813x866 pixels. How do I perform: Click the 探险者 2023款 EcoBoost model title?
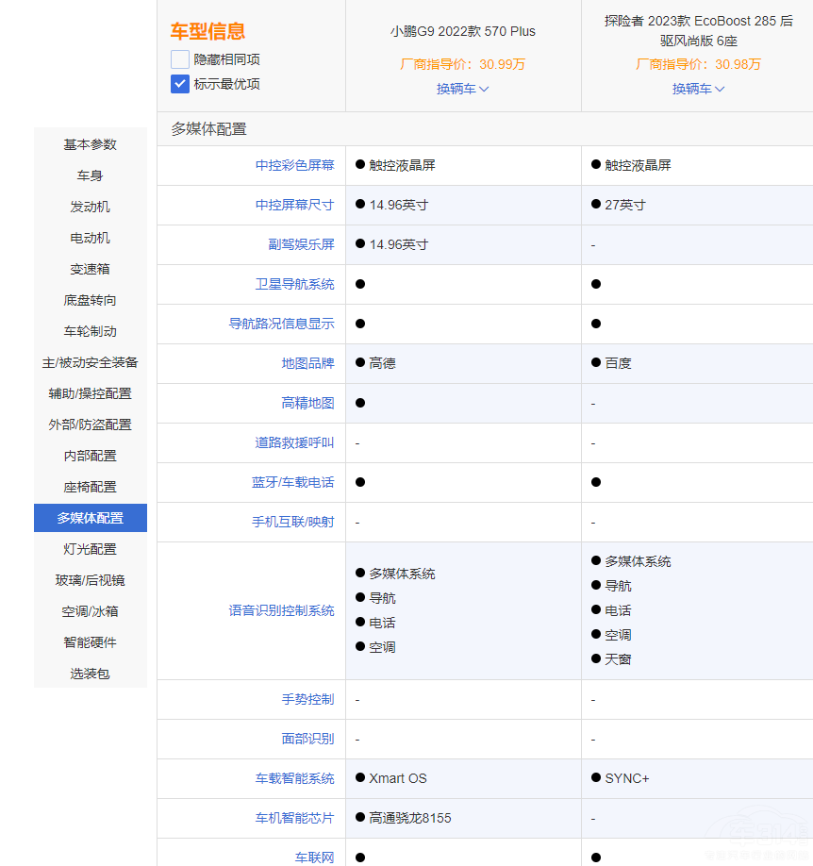click(x=698, y=30)
